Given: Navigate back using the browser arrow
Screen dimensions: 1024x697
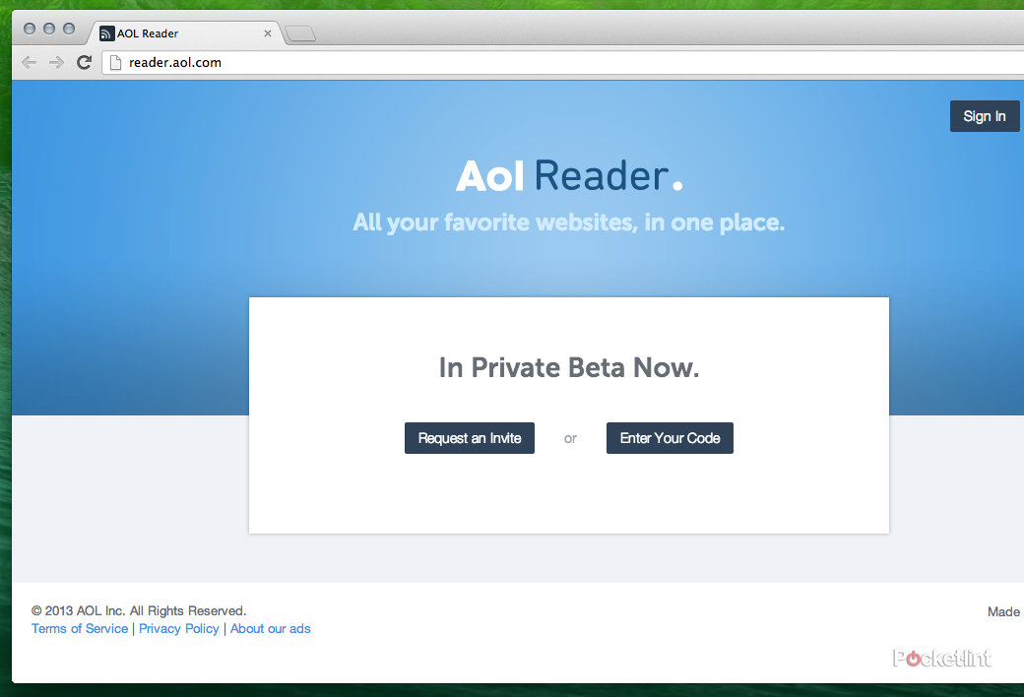Looking at the screenshot, I should click(29, 61).
